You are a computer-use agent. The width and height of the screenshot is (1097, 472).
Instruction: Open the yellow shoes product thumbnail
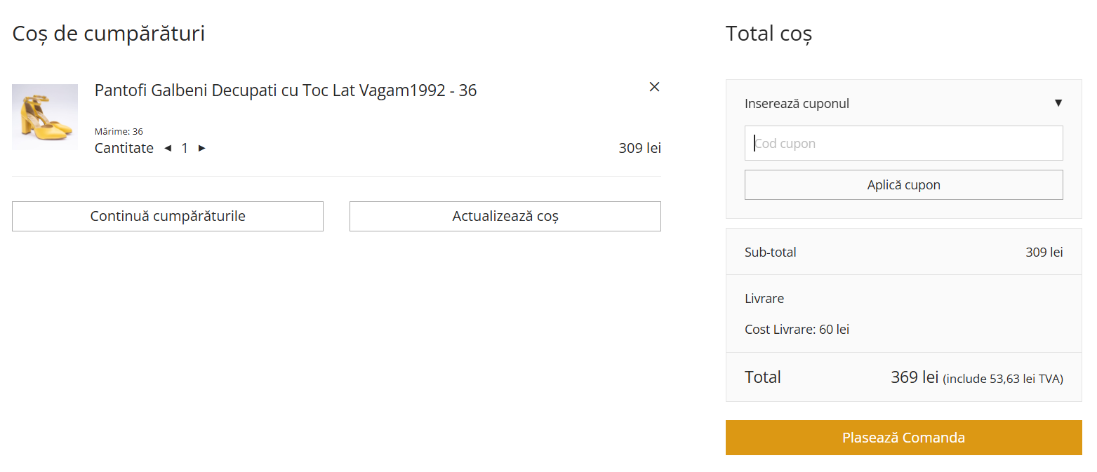pos(45,117)
